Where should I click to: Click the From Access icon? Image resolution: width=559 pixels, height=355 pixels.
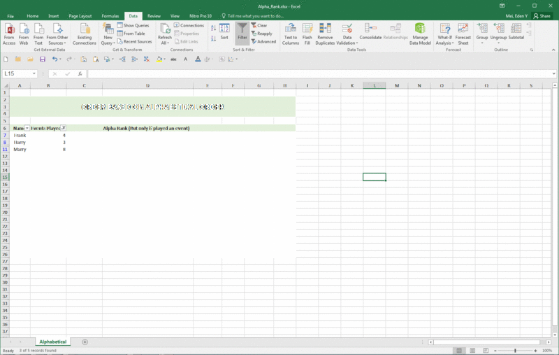9,34
